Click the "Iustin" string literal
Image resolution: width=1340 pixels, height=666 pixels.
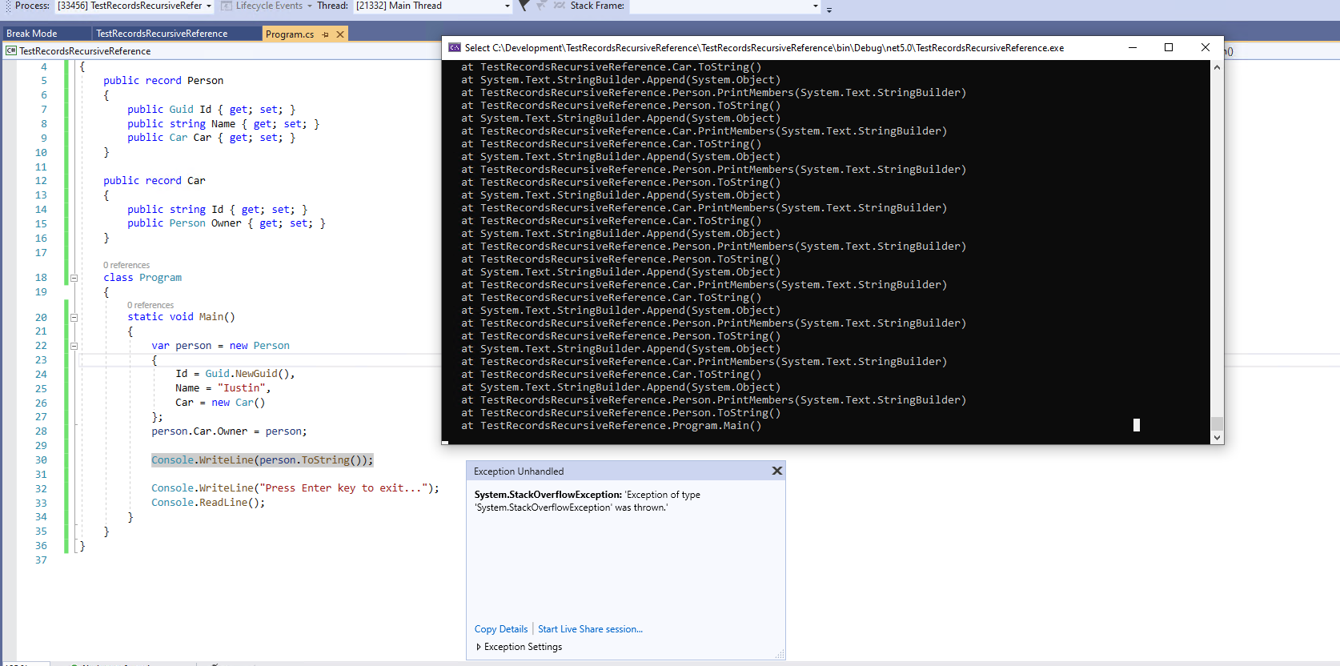pos(241,388)
